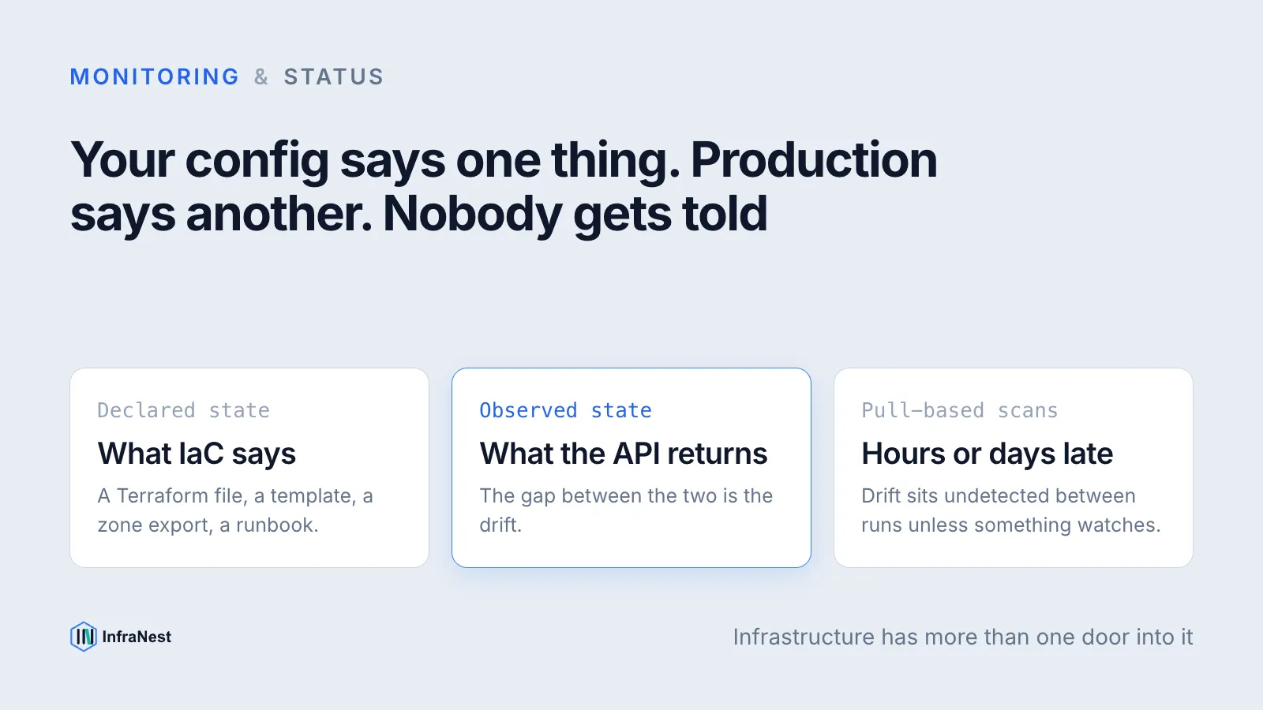Click the Terraform file description text
Viewport: 1263px width, 710px height.
235,510
